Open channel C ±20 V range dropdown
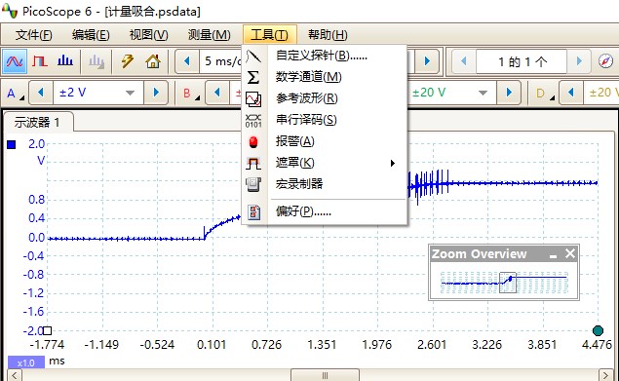Image resolution: width=619 pixels, height=381 pixels. pyautogui.click(x=482, y=94)
